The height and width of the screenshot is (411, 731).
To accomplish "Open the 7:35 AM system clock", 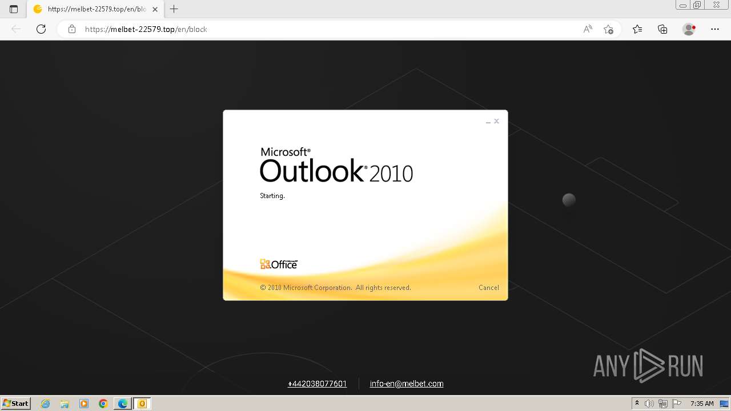I will click(702, 404).
